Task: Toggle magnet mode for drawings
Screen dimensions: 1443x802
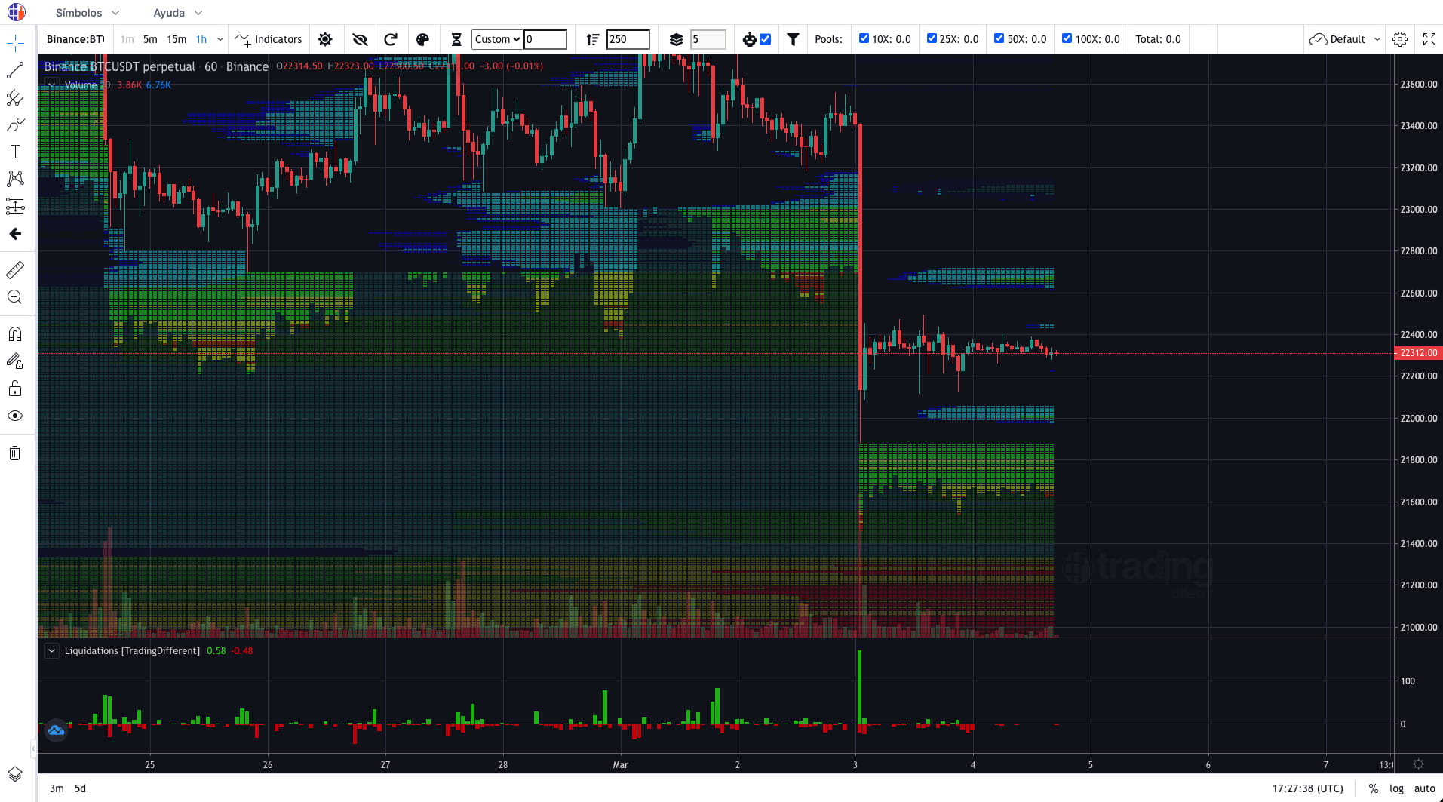Action: 15,333
